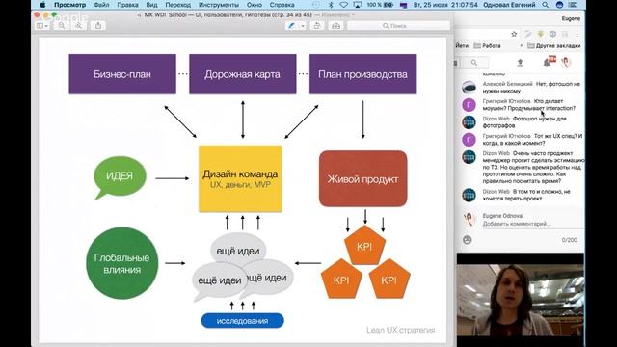Click the YouTube search magnifier button

[474, 62]
